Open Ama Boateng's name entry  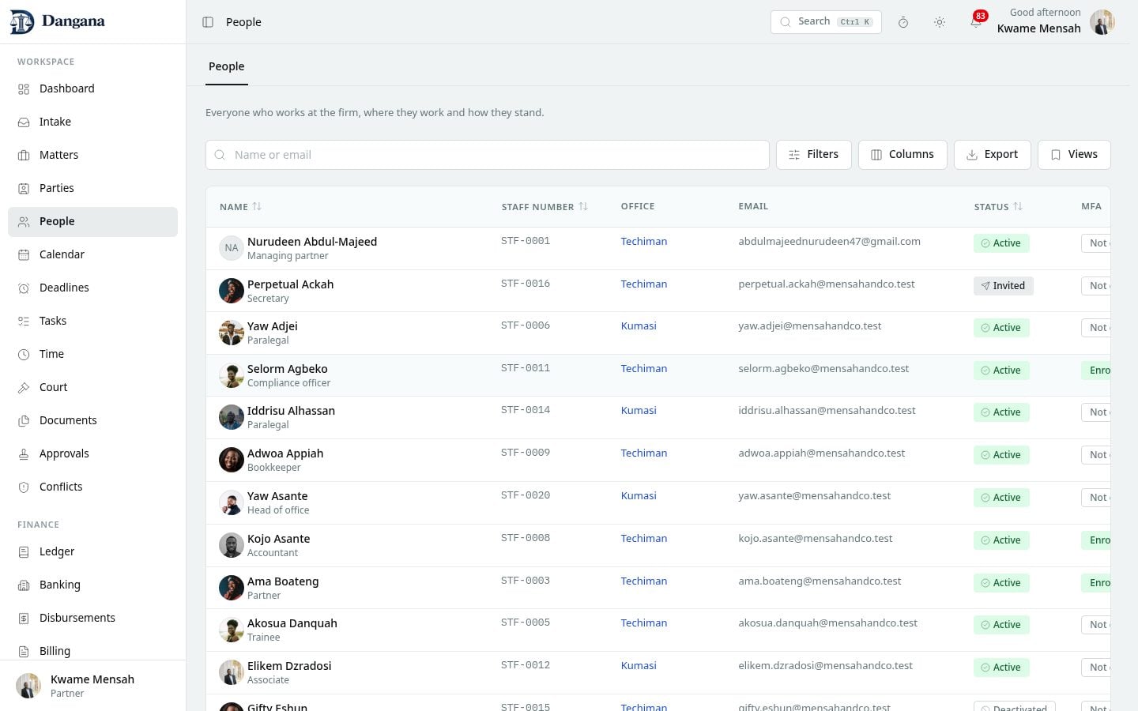[x=283, y=581]
